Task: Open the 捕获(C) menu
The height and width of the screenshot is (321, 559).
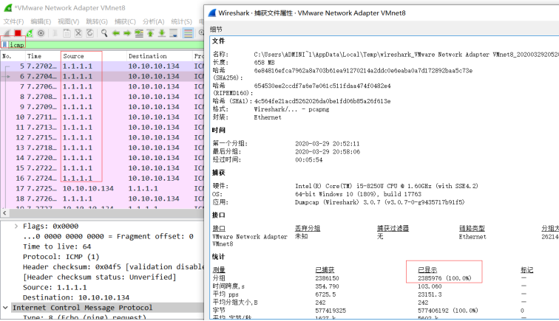Action: click(125, 21)
